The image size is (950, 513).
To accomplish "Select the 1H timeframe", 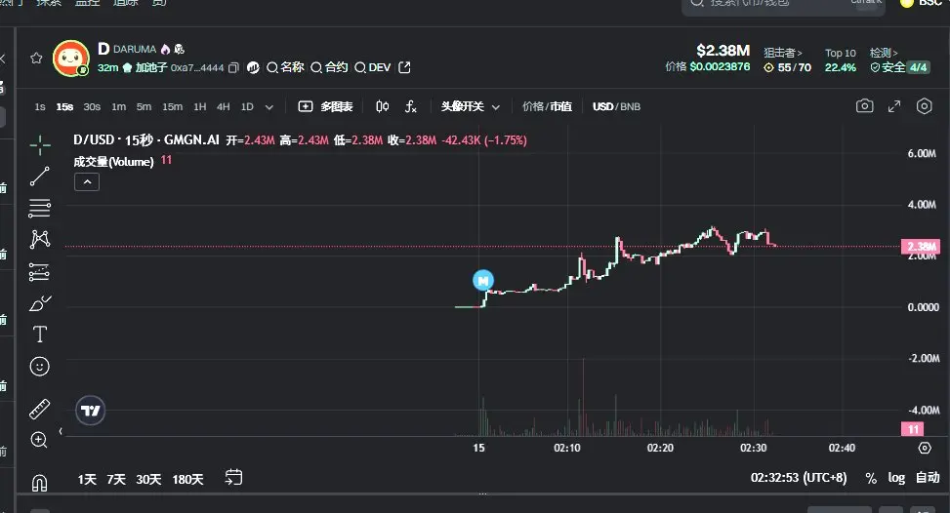I will tap(200, 106).
